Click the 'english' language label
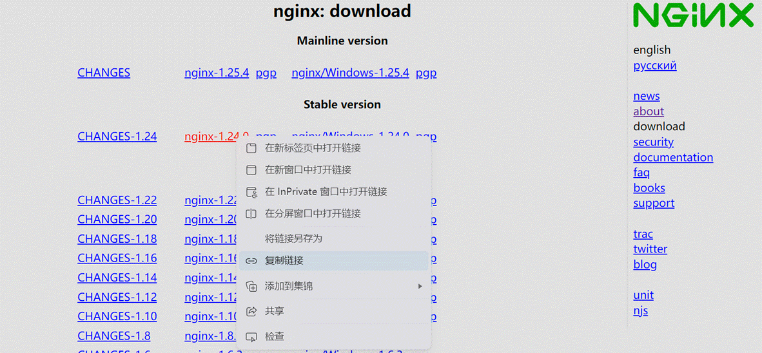762x353 pixels. [x=652, y=50]
